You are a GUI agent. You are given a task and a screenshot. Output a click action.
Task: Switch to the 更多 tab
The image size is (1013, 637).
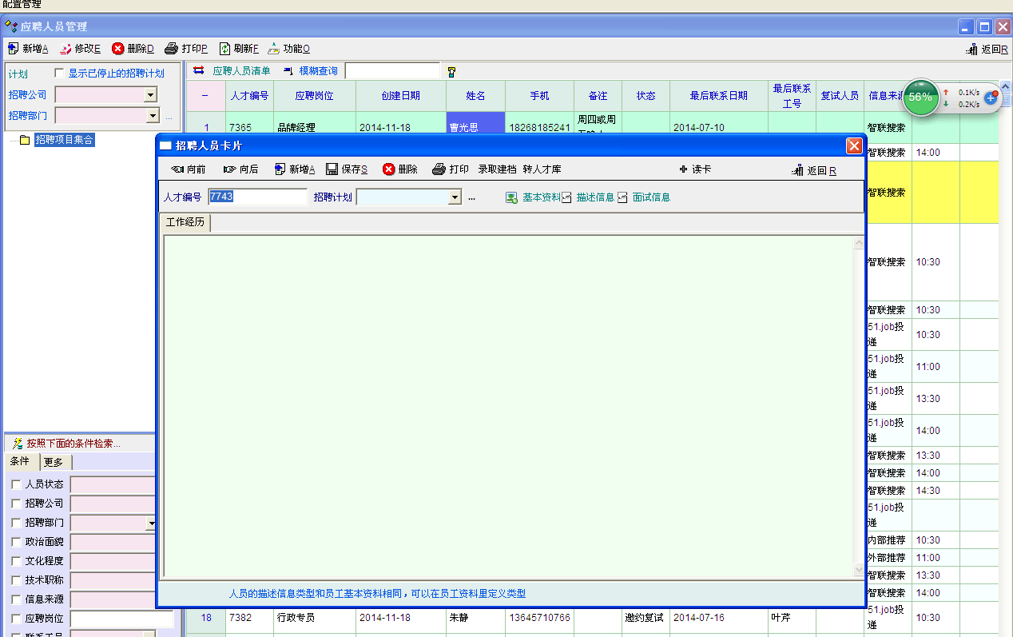[54, 462]
